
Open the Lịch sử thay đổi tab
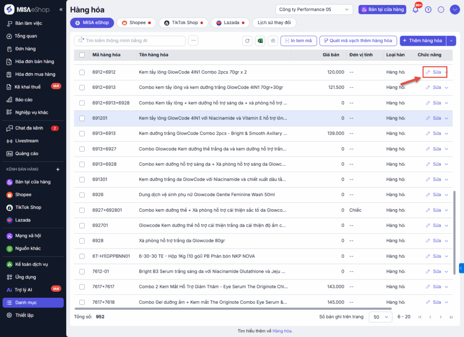274,23
